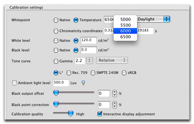Viewport: 194px width, 124px height.
Task: Click the gamma 2.2 stepper arrows
Action: coord(89,60)
